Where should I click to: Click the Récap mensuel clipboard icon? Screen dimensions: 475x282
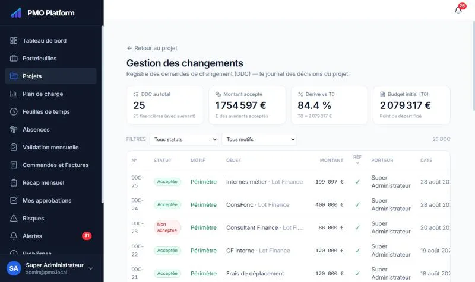point(14,183)
